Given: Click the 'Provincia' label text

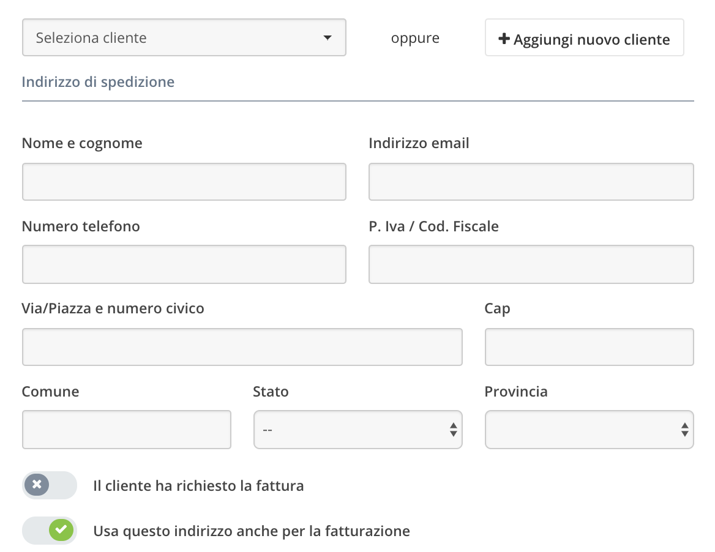Looking at the screenshot, I should 516,392.
